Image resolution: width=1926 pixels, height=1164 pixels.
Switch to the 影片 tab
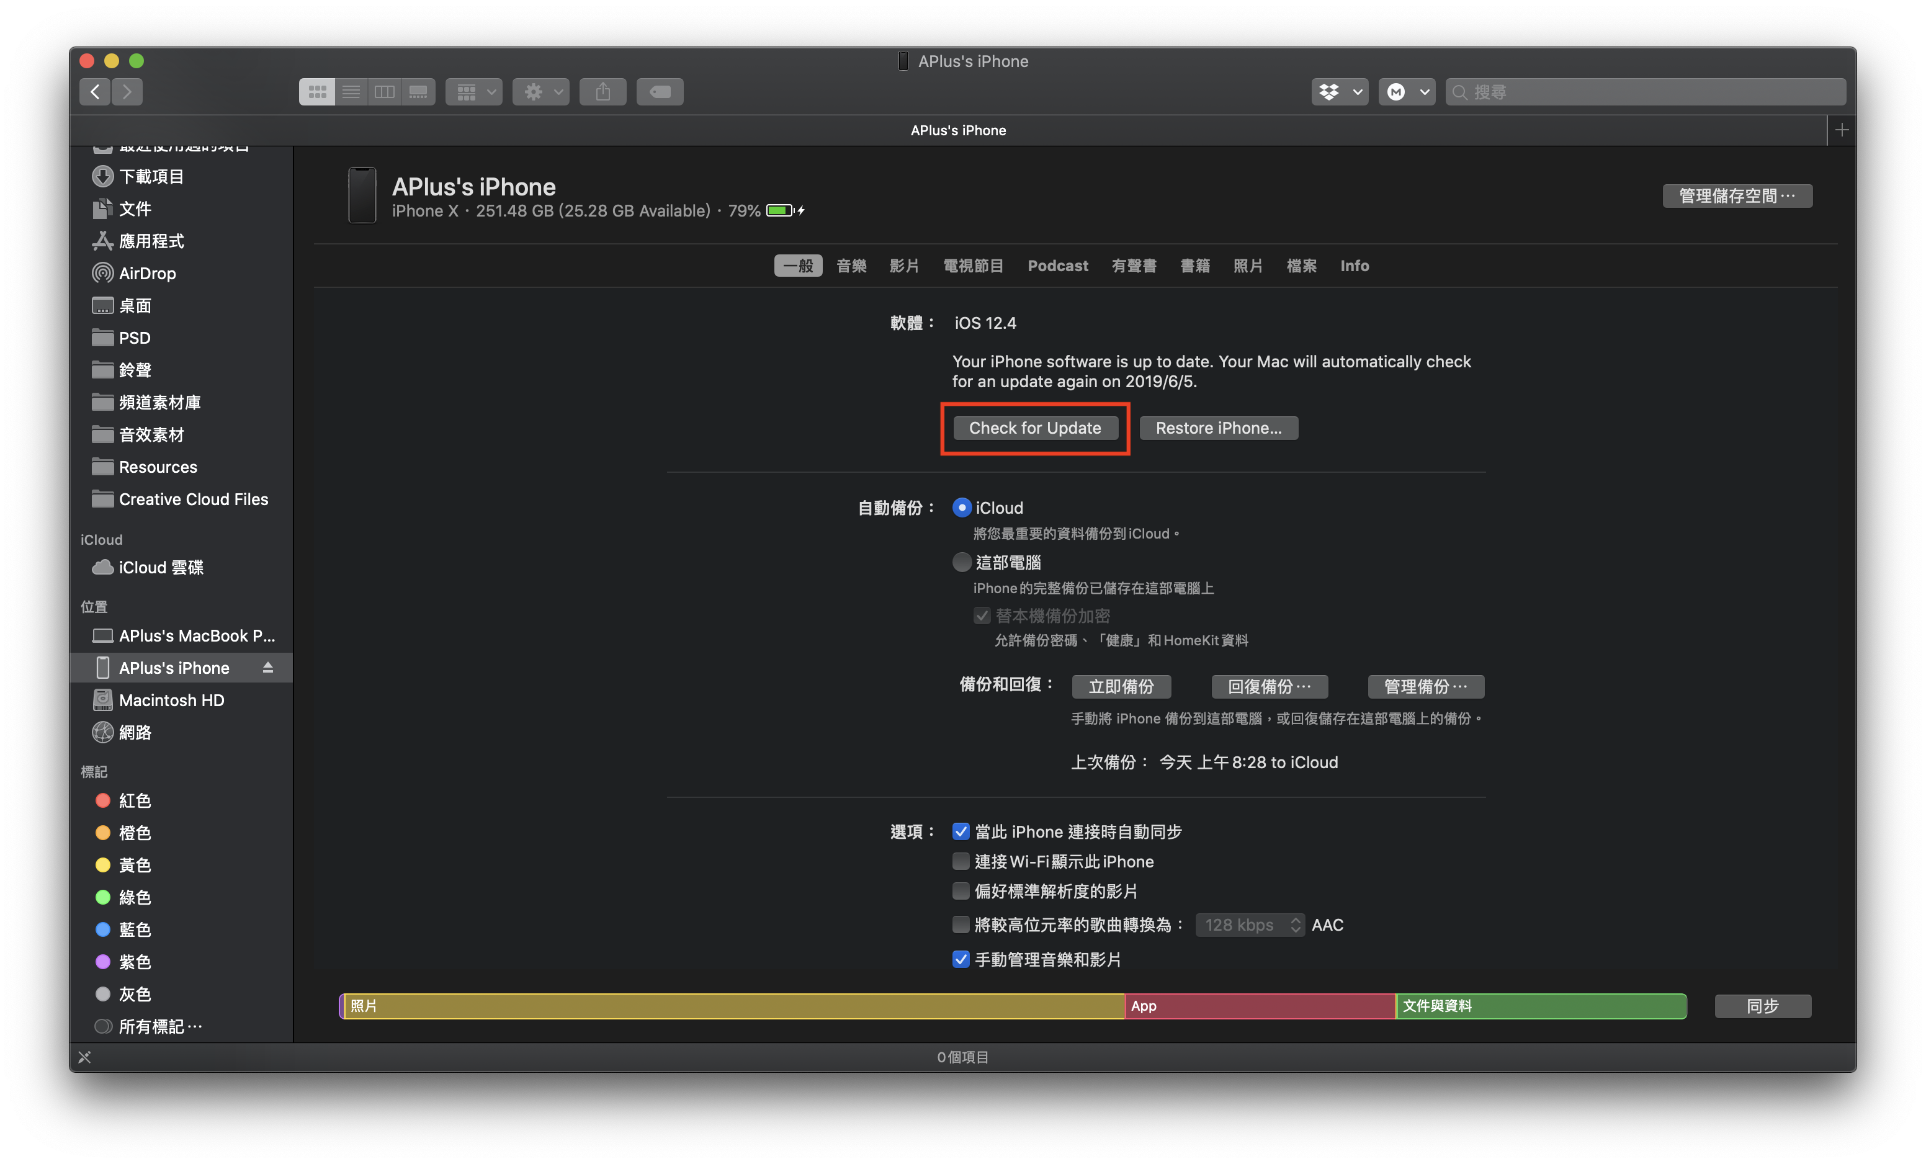[x=905, y=266]
